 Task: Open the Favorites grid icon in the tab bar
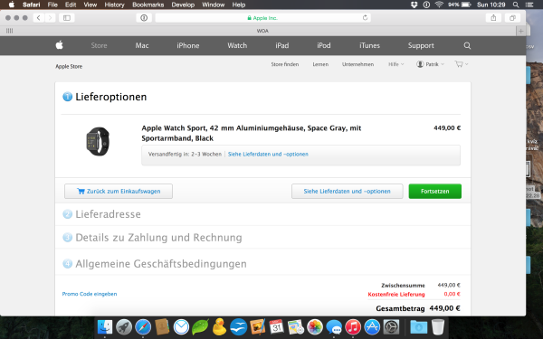click(x=10, y=31)
